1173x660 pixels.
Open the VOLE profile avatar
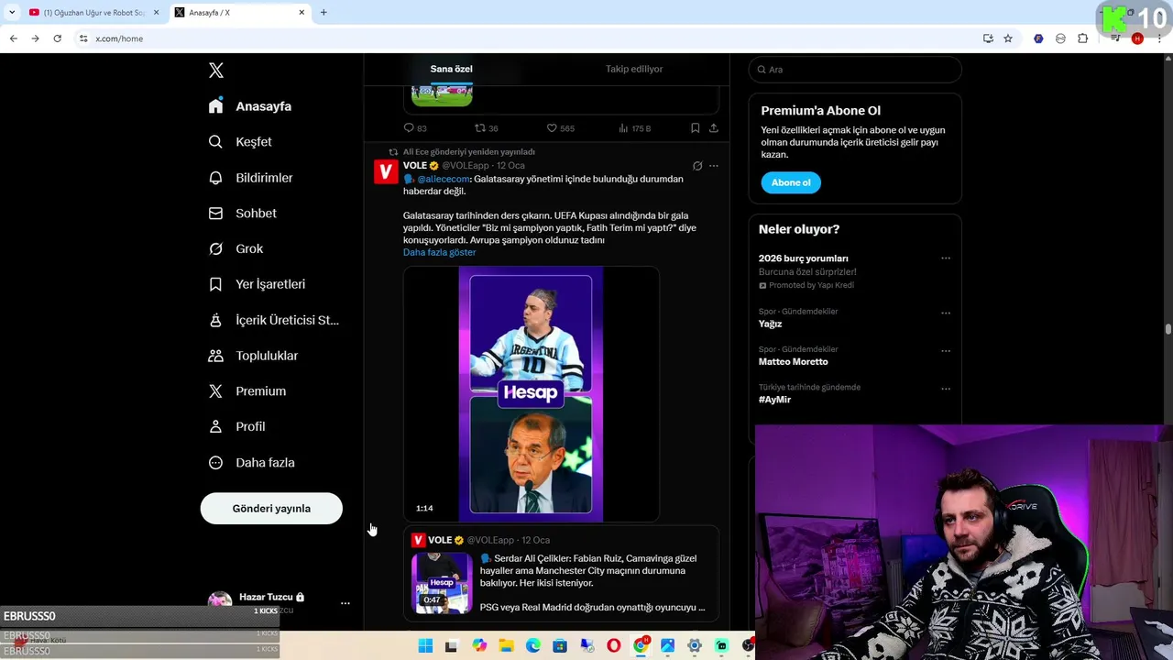(386, 171)
